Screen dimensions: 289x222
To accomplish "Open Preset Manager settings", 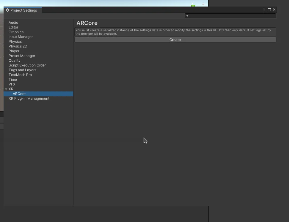I will [x=22, y=56].
